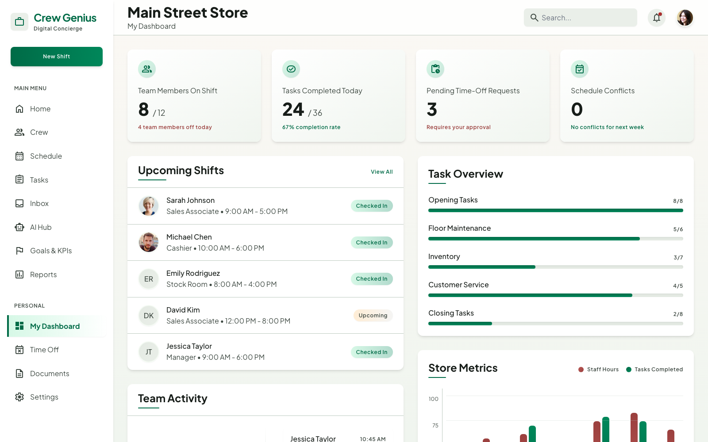The image size is (708, 442).
Task: Click Sarah Johnson's Checked In badge
Action: tap(372, 206)
